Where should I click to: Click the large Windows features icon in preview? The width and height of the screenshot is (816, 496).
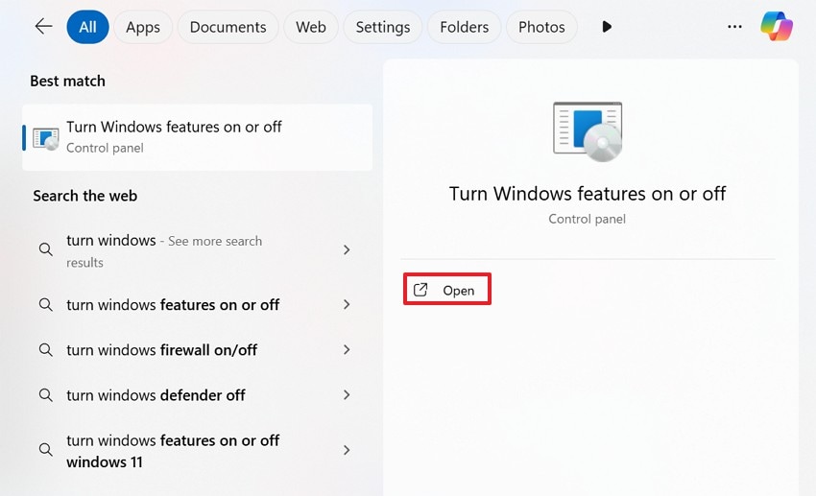[x=588, y=131]
